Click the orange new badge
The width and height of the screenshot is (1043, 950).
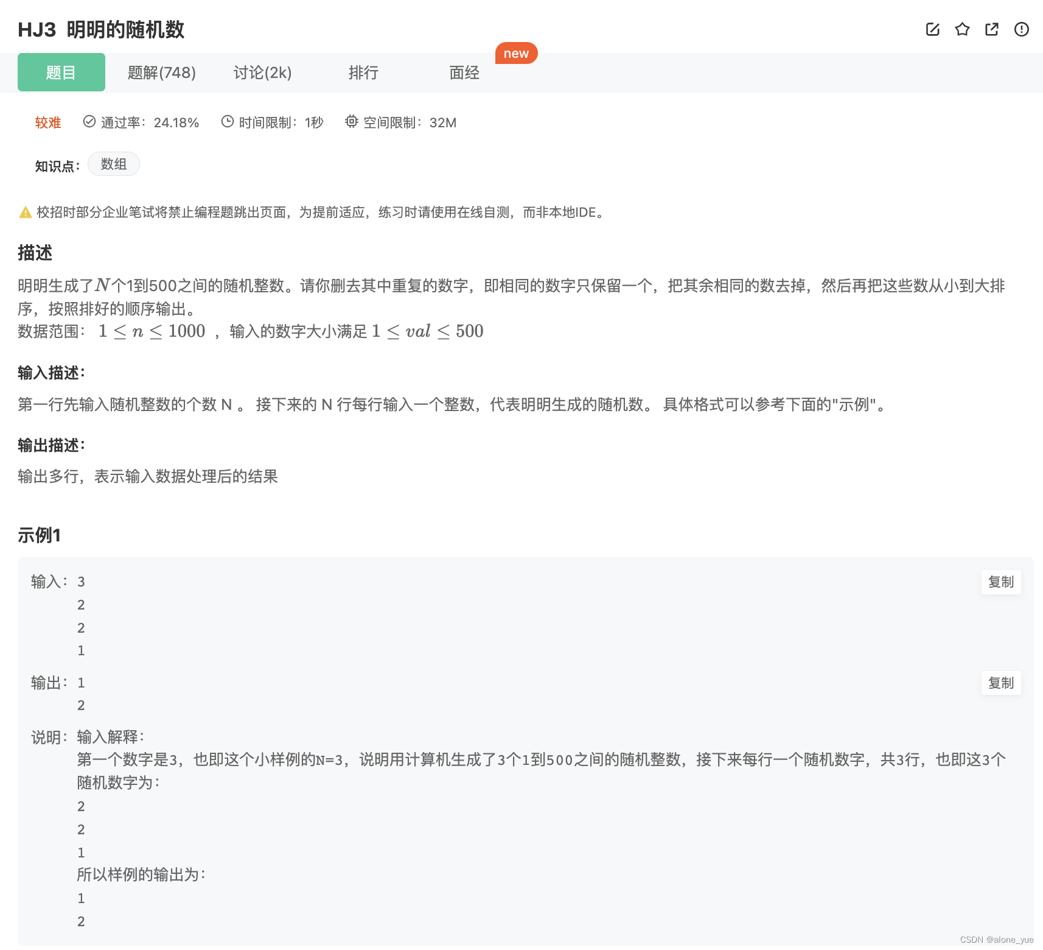pos(516,54)
